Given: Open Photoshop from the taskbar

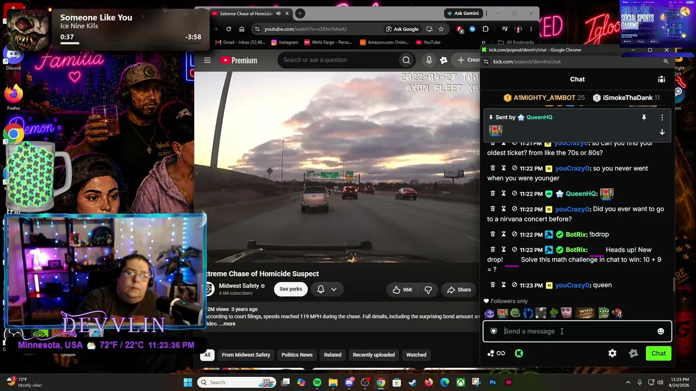Looking at the screenshot, I should tap(493, 382).
